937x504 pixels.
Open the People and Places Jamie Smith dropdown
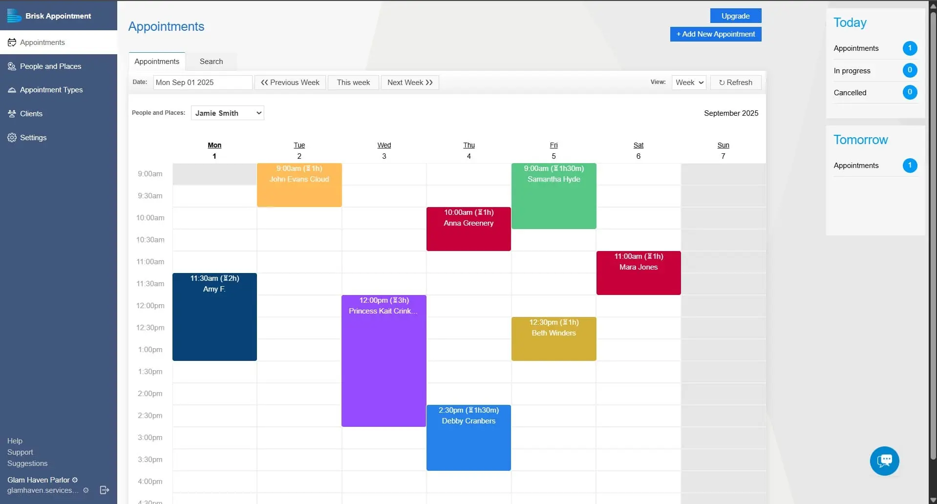[228, 113]
